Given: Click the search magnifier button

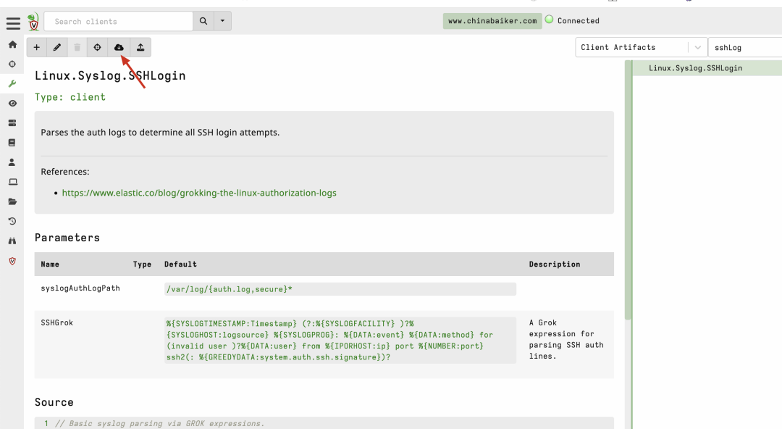Looking at the screenshot, I should [x=203, y=21].
